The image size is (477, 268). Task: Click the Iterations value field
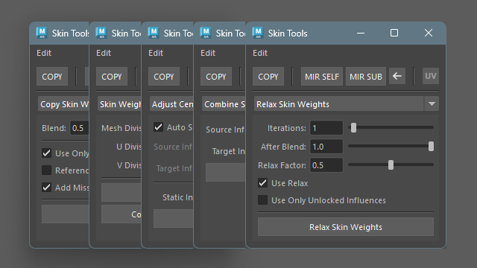point(326,127)
